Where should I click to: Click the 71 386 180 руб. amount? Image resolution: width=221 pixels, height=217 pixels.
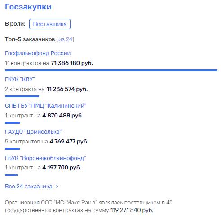coord(72,63)
